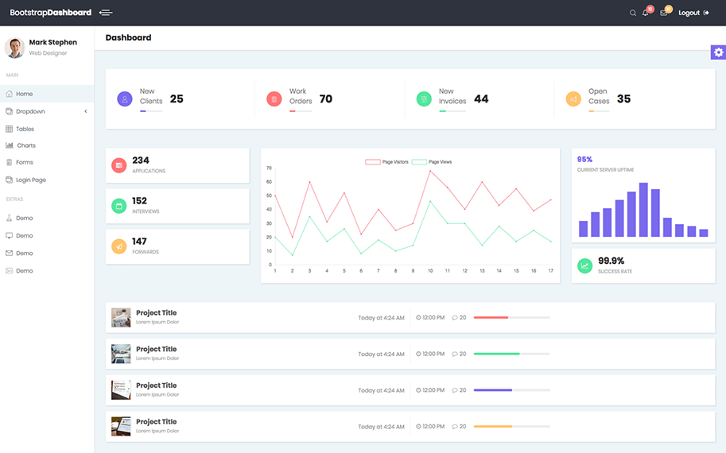Toggle Page Views series in chart legend
726x453 pixels.
pos(432,162)
